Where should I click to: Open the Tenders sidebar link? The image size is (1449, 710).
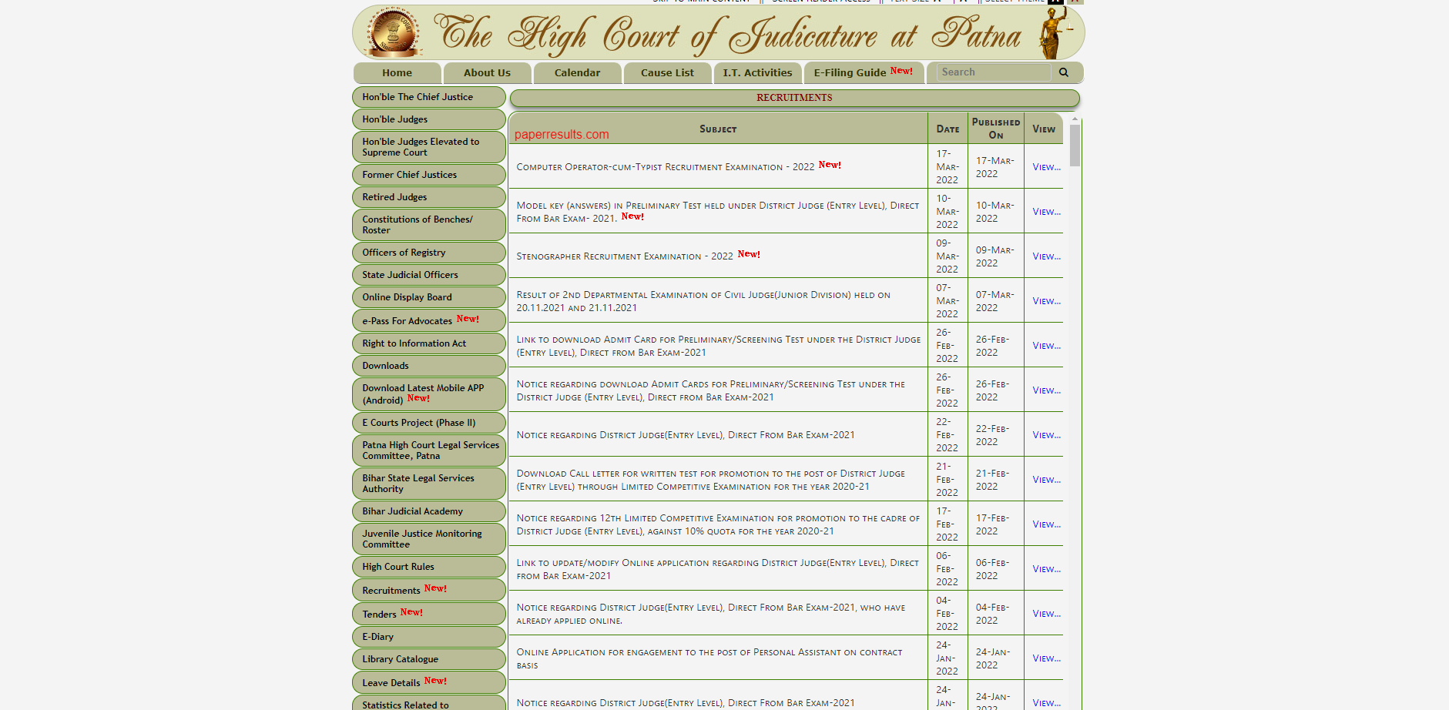point(428,614)
